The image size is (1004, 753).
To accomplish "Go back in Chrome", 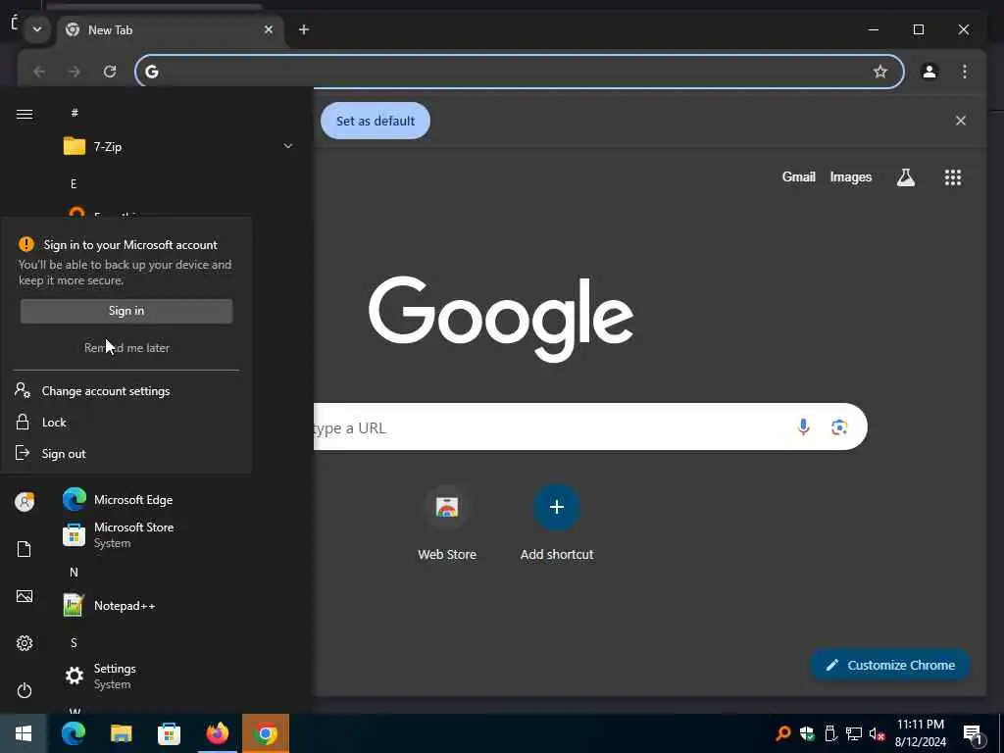I will (39, 72).
